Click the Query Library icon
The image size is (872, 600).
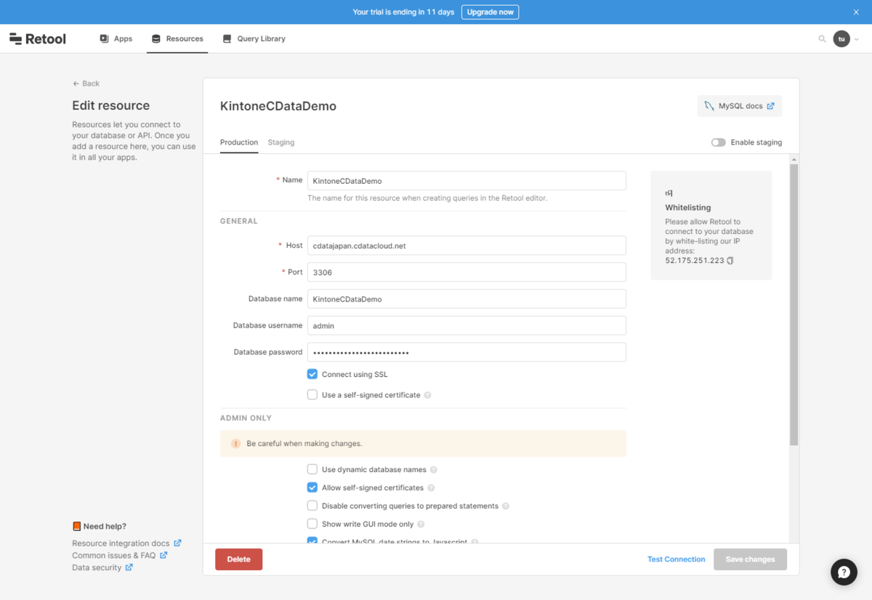tap(227, 38)
